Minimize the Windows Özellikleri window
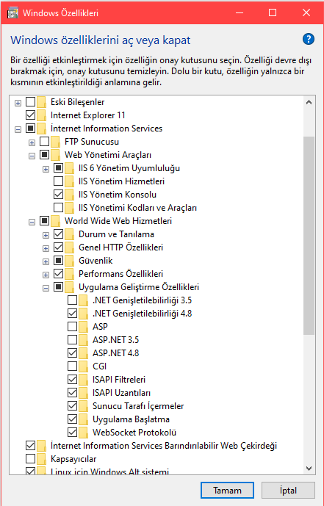 240,12
